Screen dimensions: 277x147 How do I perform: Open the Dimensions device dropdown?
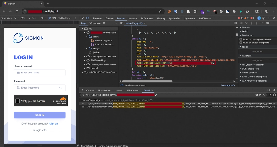16,18
